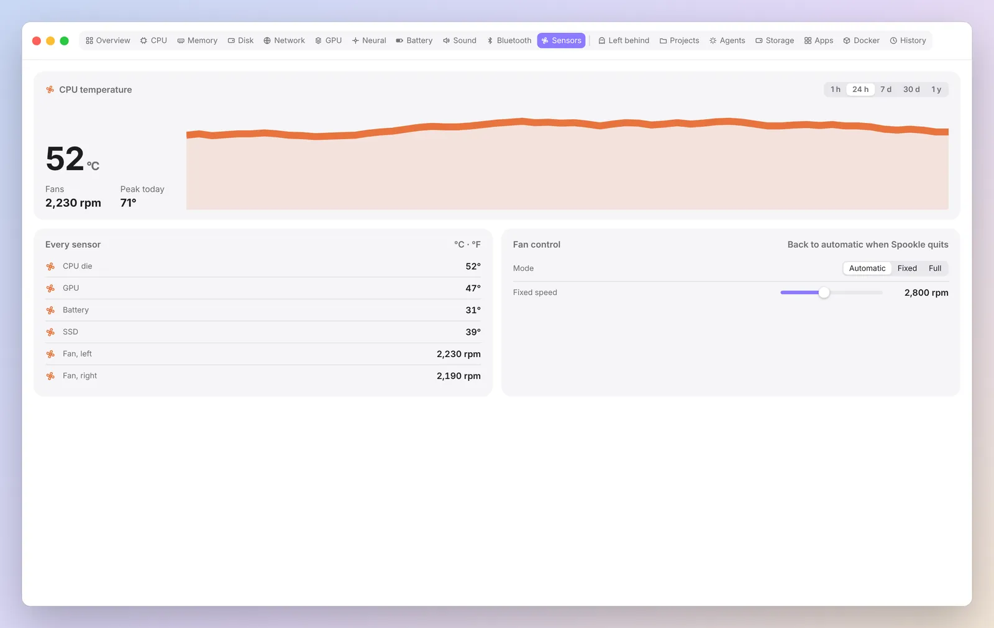Open the Agents tab
This screenshot has width=994, height=628.
click(x=727, y=40)
